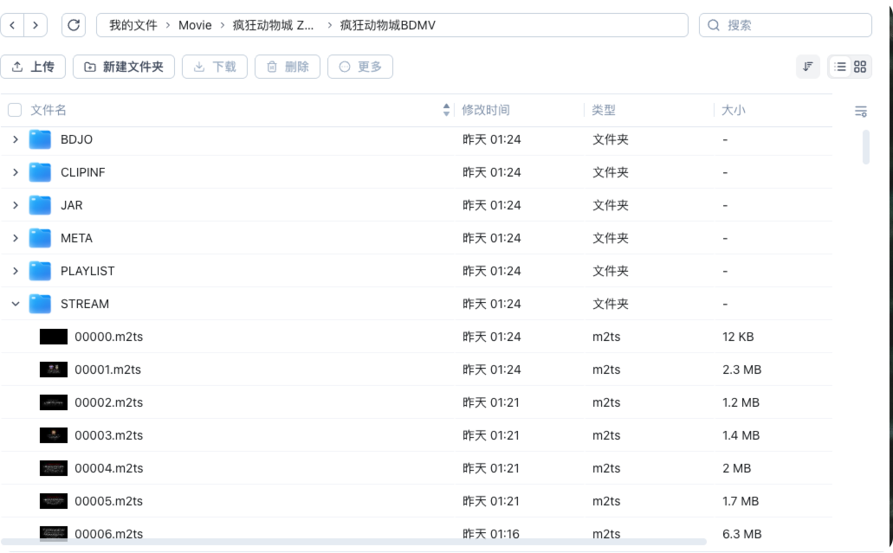Image resolution: width=893 pixels, height=553 pixels.
Task: Select the file name 00000.m2ts
Action: [109, 337]
